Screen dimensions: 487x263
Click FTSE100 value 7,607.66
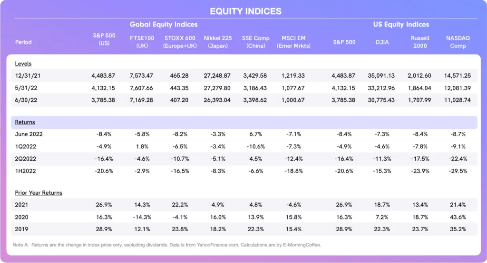141,88
